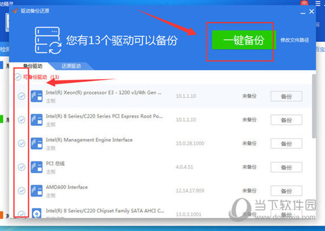
Task: Select version 10.0.28.1000 text
Action: coord(190,144)
